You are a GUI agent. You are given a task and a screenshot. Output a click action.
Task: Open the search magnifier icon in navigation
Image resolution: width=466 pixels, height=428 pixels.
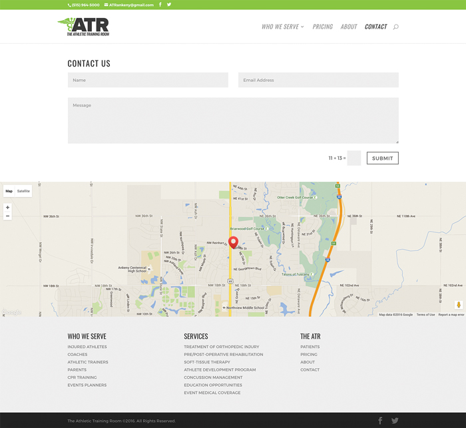396,27
